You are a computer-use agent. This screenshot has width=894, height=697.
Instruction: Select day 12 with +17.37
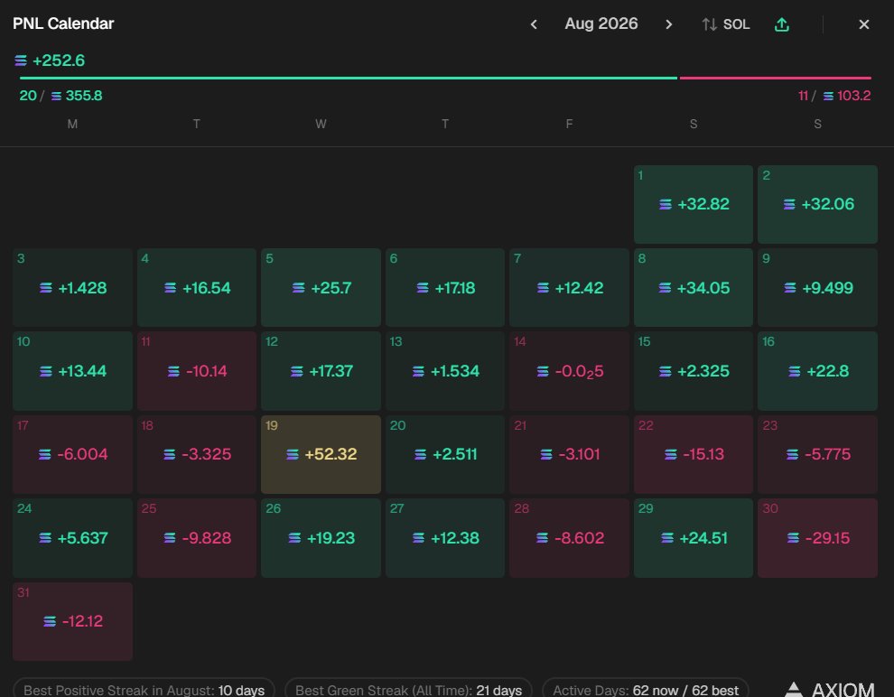click(321, 371)
